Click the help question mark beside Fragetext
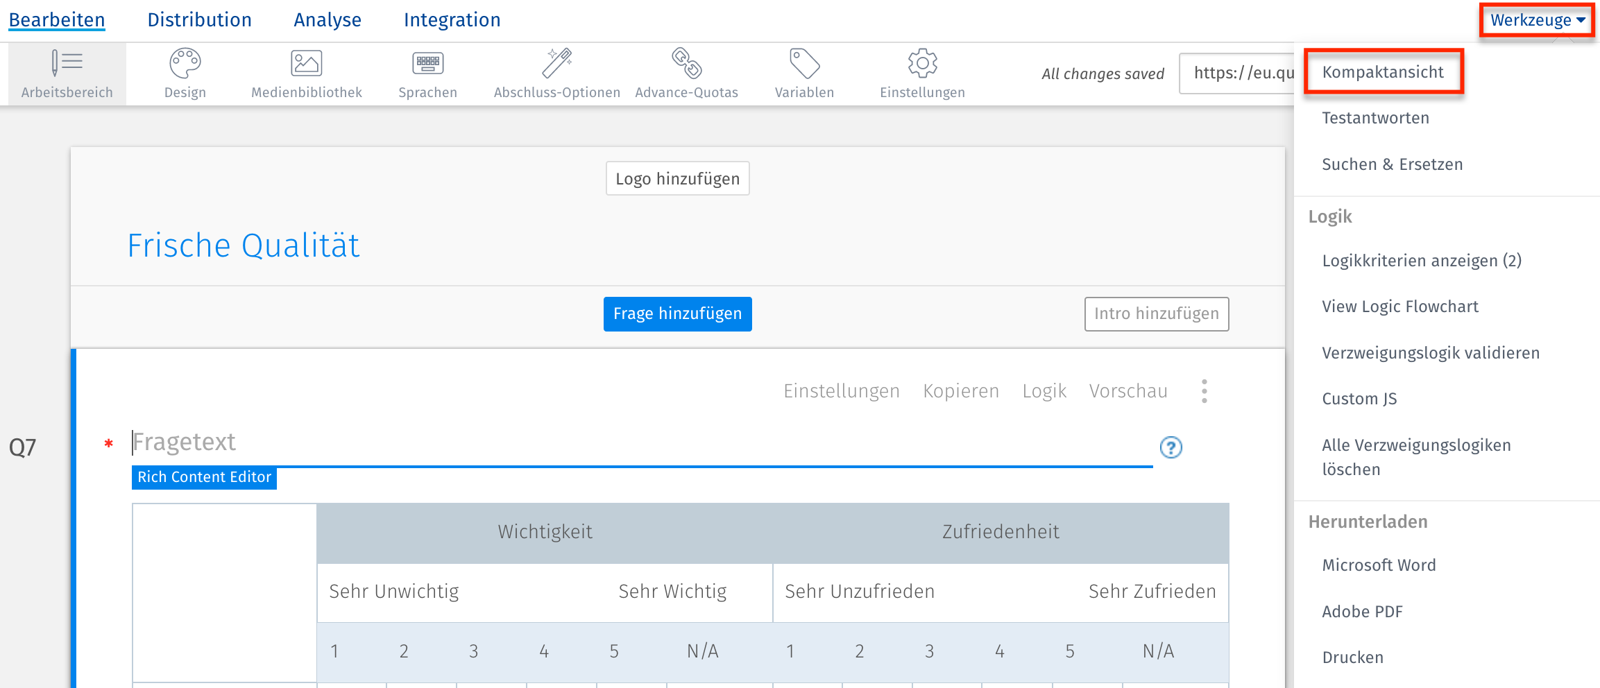The width and height of the screenshot is (1600, 688). point(1171,448)
